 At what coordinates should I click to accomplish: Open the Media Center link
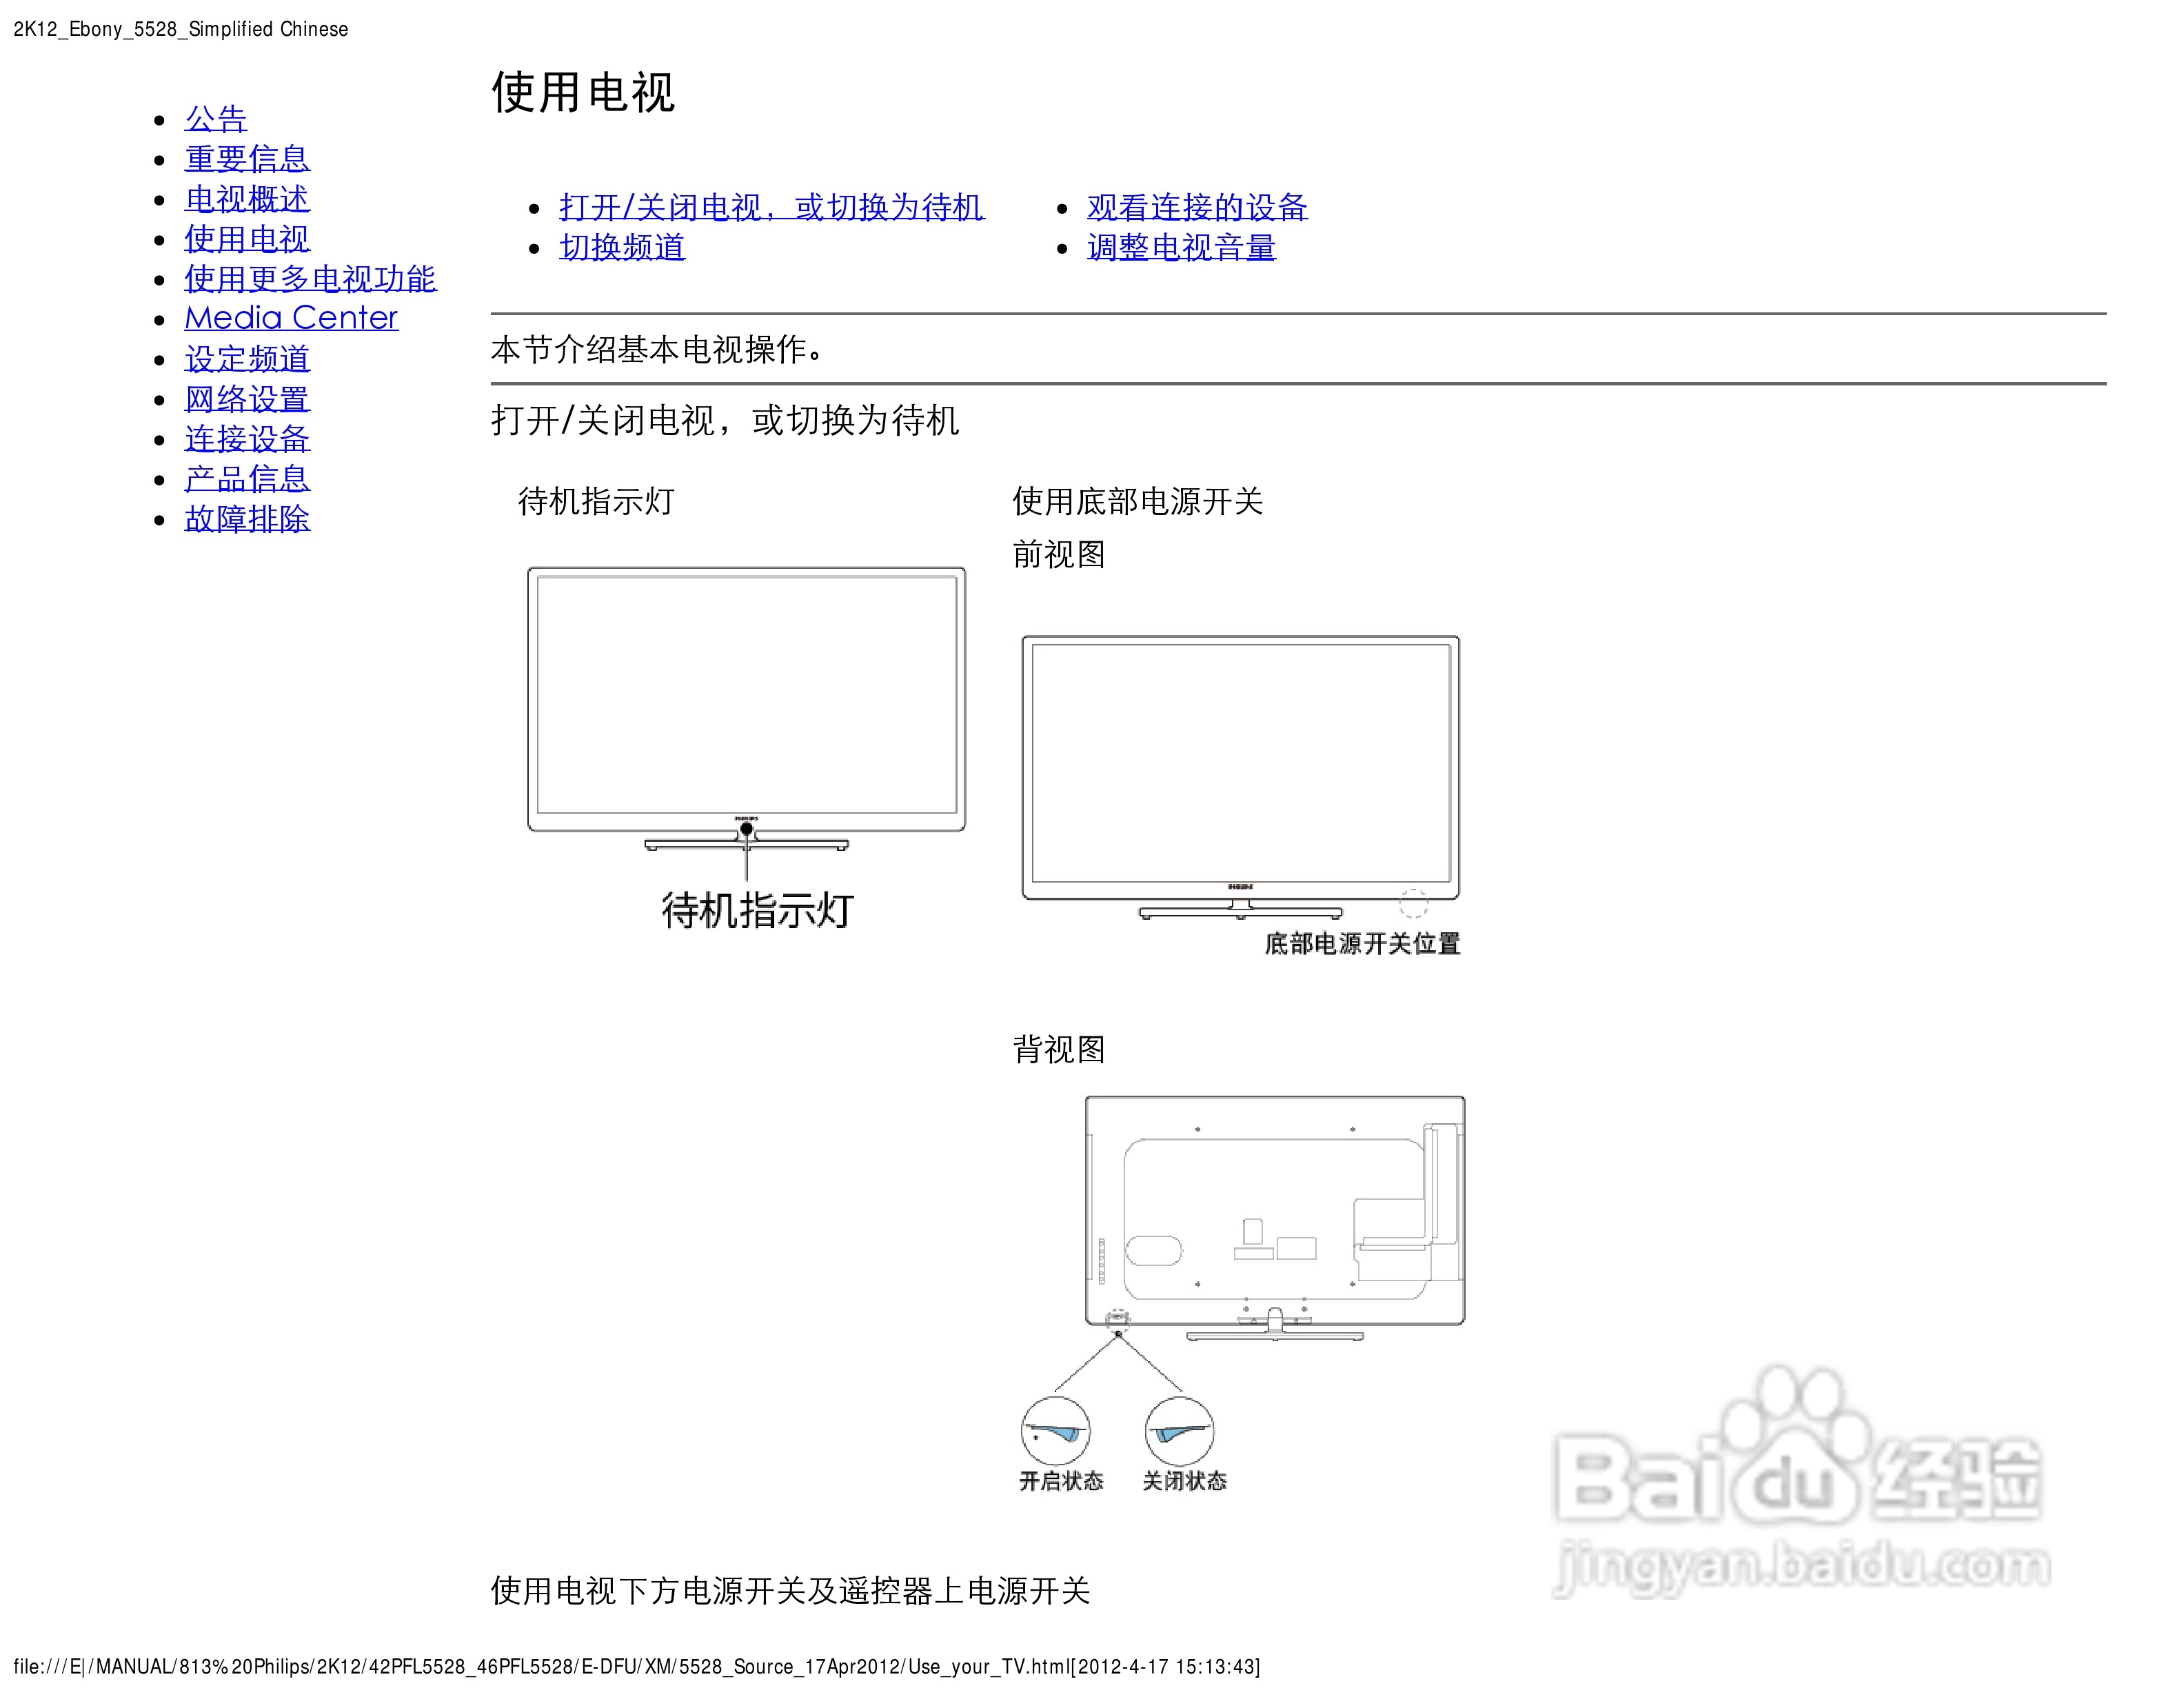[291, 318]
